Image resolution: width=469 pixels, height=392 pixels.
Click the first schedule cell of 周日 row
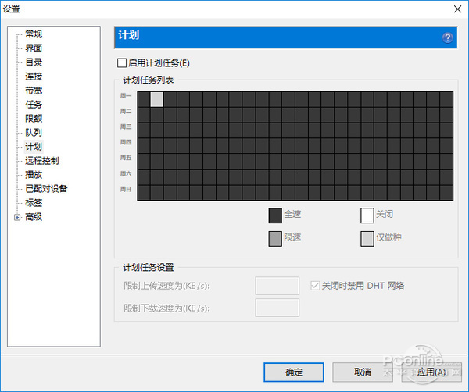point(144,193)
